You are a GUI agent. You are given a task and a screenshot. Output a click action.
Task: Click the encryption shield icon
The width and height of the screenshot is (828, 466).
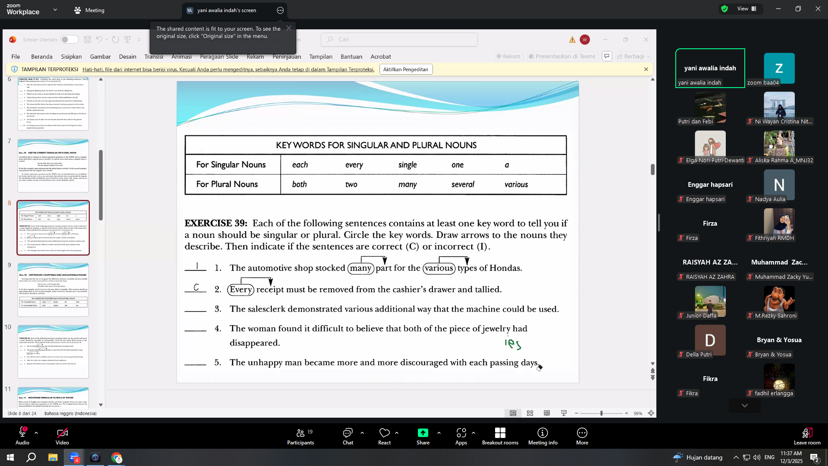tap(724, 9)
